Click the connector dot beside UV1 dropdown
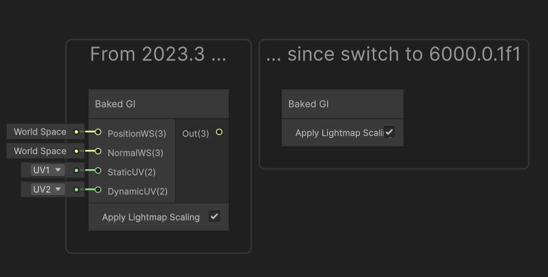This screenshot has height=277, width=548. (76, 171)
